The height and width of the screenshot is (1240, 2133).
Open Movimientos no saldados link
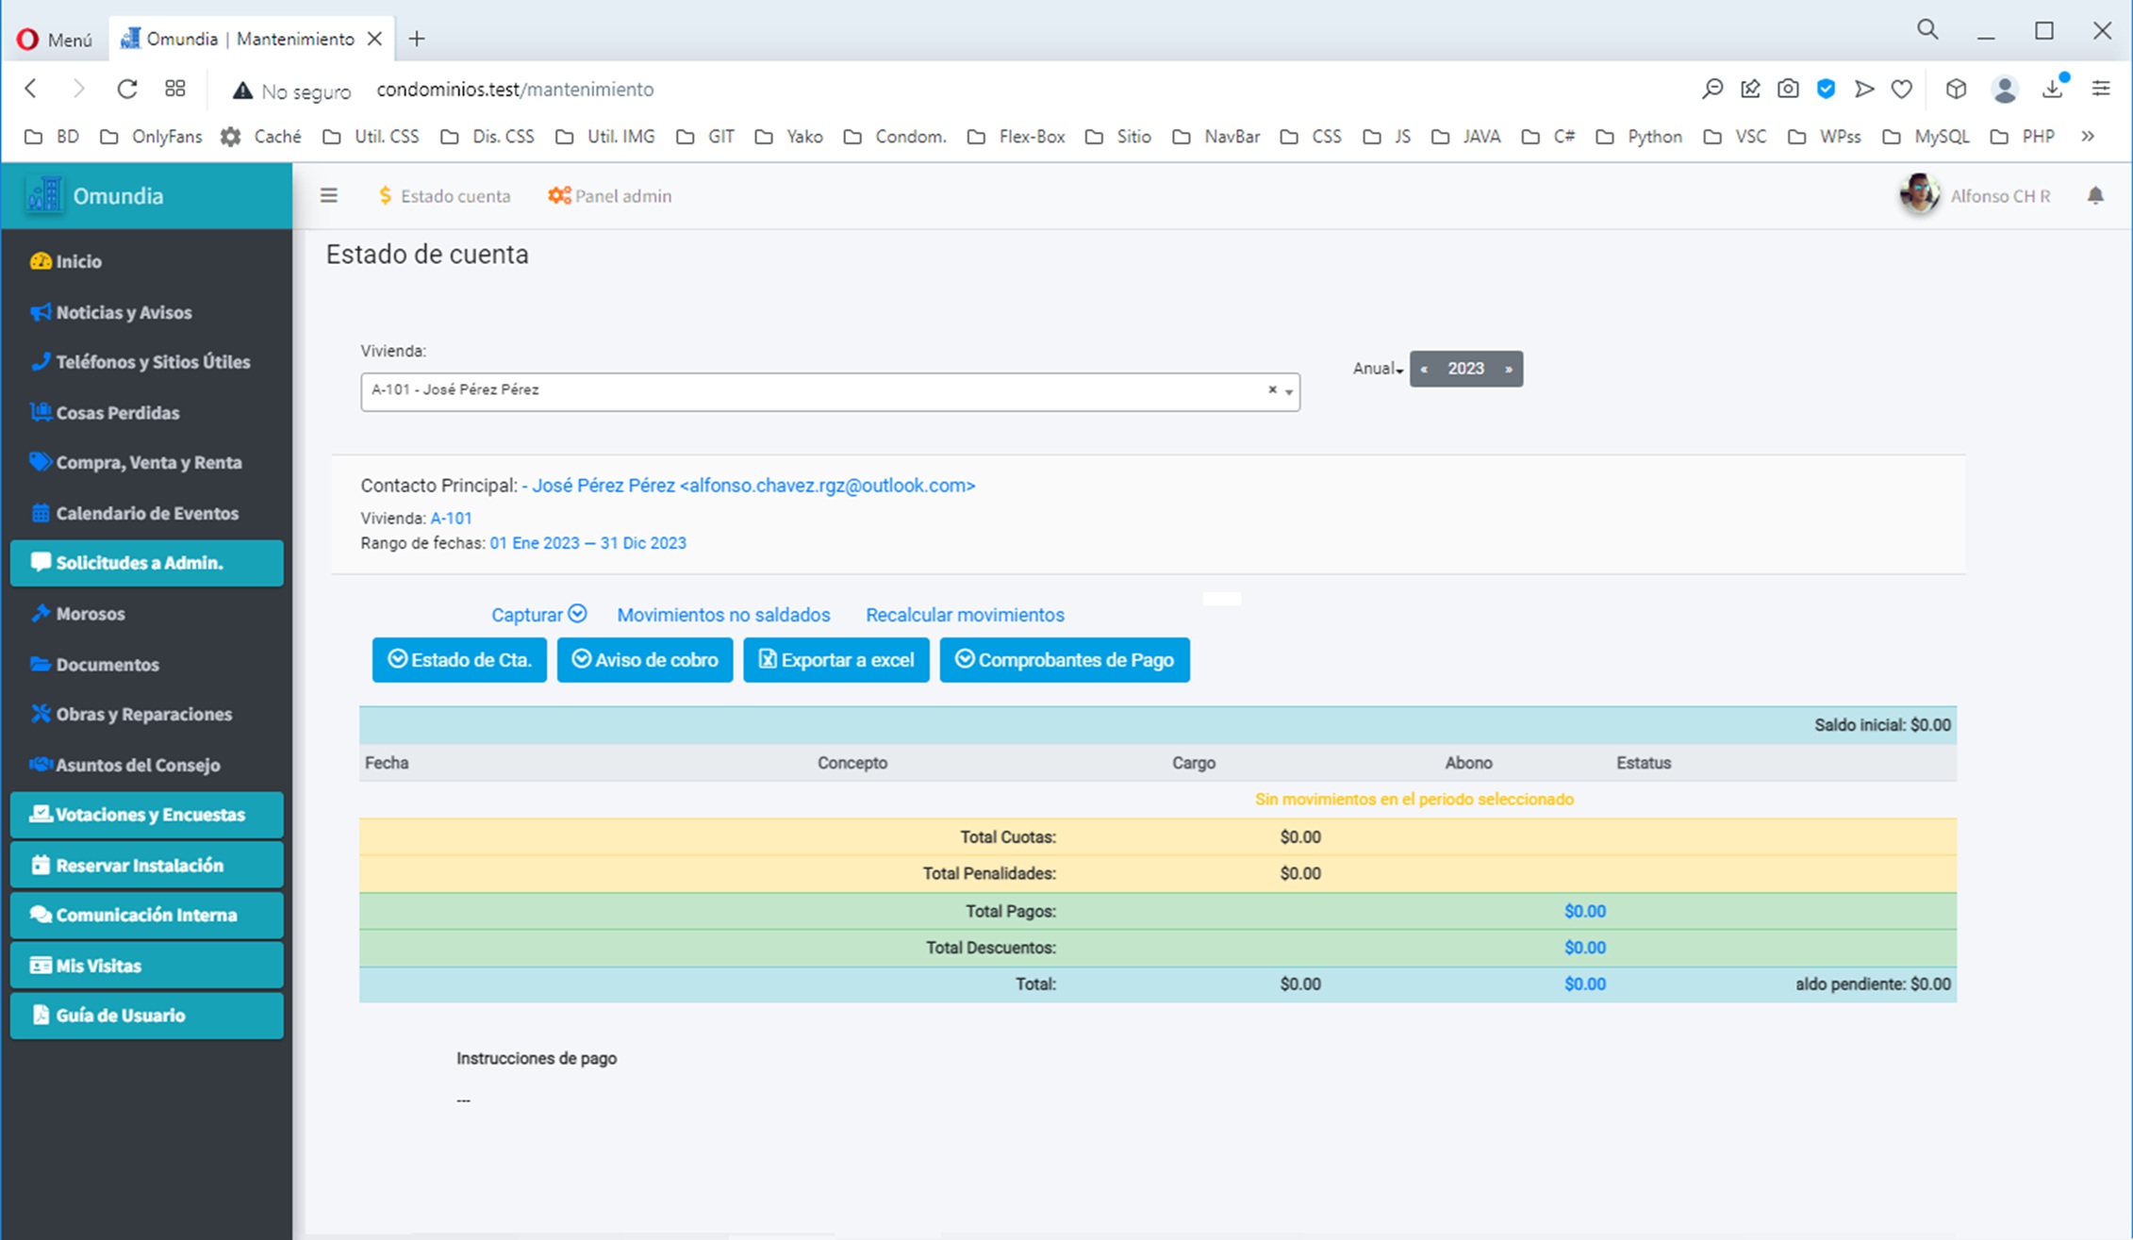coord(723,615)
